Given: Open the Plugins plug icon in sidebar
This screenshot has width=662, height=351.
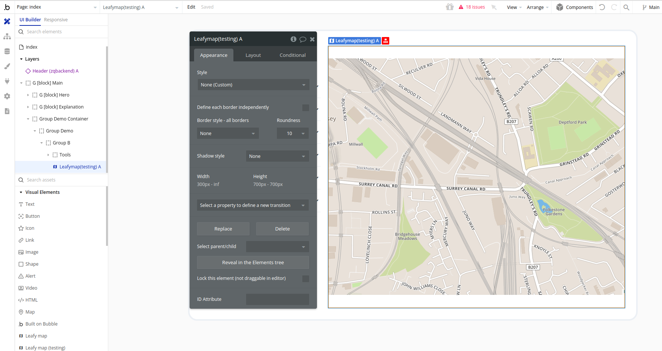Looking at the screenshot, I should [7, 81].
